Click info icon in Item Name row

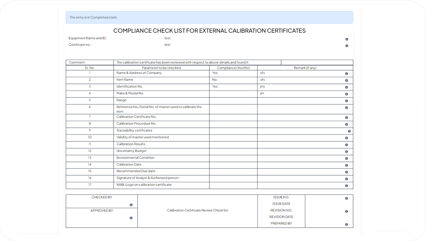(x=346, y=81)
